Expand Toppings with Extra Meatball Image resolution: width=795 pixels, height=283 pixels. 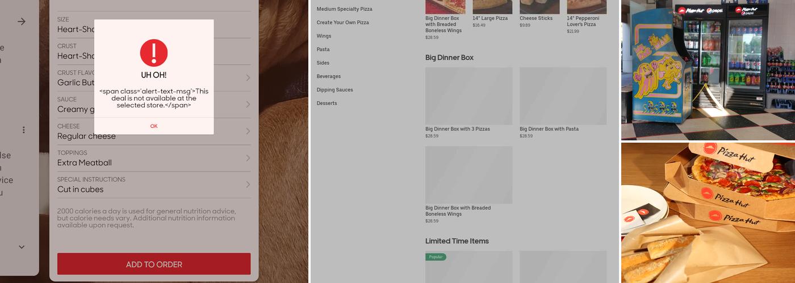point(154,158)
